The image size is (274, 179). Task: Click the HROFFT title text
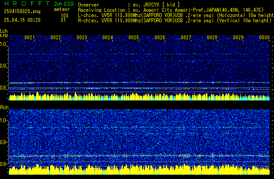27,3
